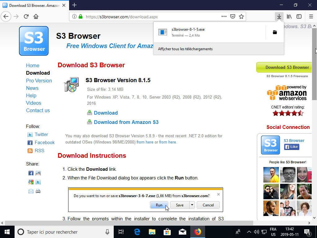
Task: Open the Windows notification center
Action: point(307,232)
